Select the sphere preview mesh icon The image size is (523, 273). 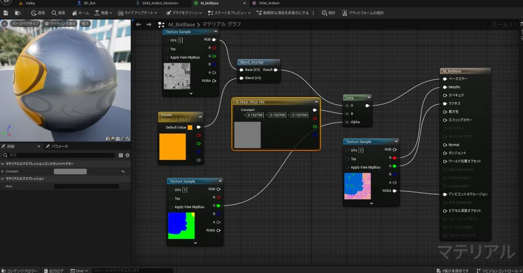(113, 138)
